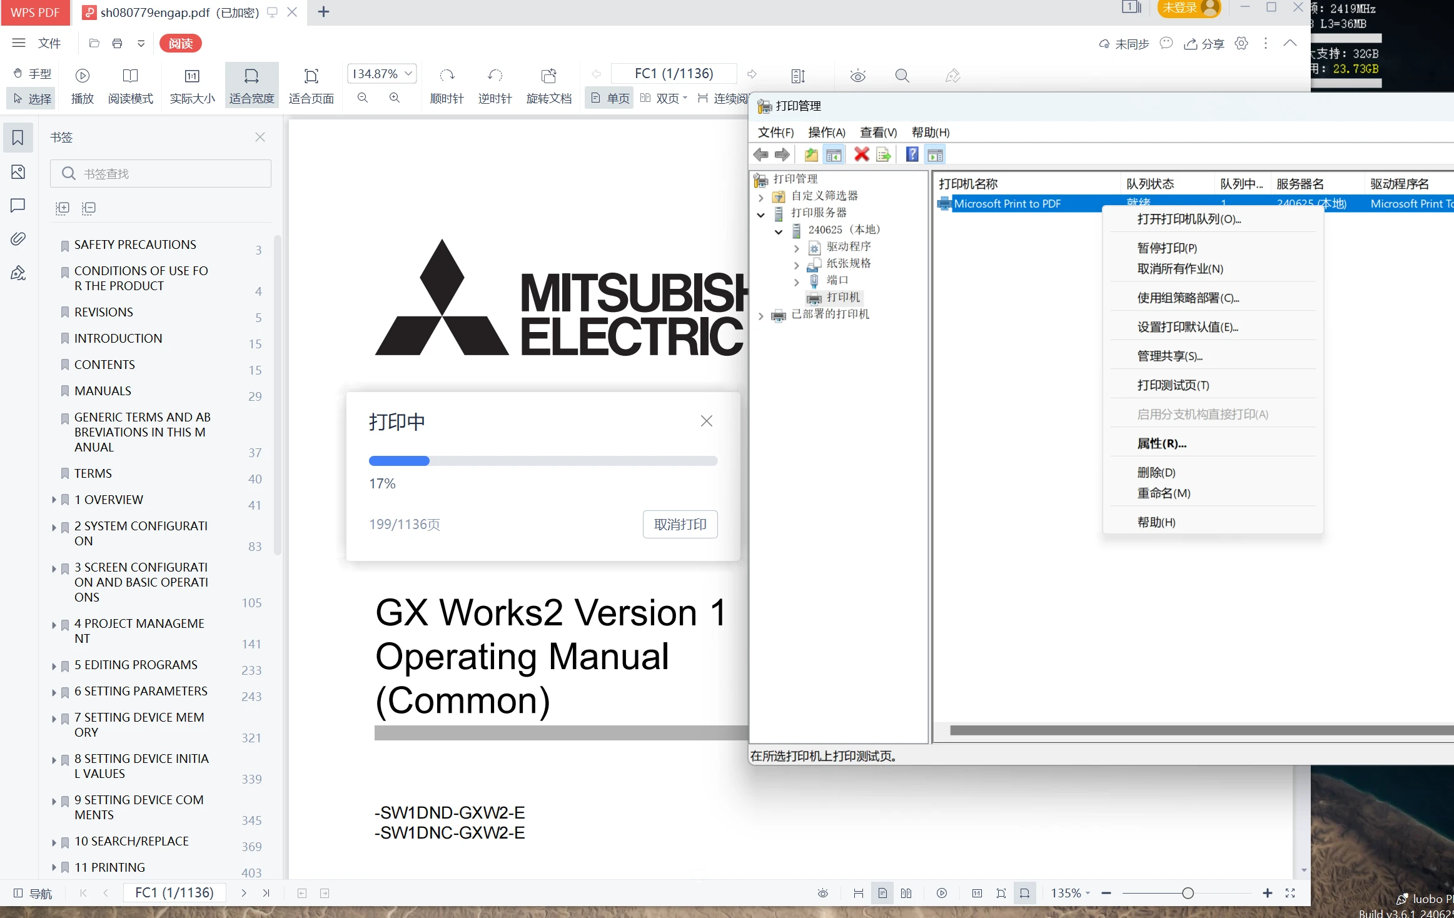The height and width of the screenshot is (918, 1454).
Task: Collapse the 打印服务器 tree node
Action: click(760, 214)
